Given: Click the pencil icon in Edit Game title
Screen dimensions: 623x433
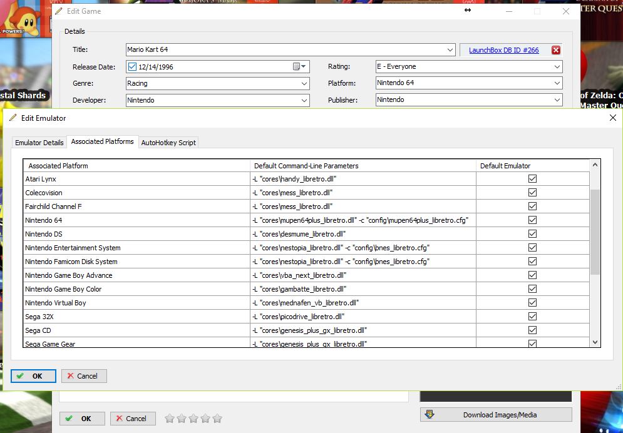Looking at the screenshot, I should click(x=59, y=11).
